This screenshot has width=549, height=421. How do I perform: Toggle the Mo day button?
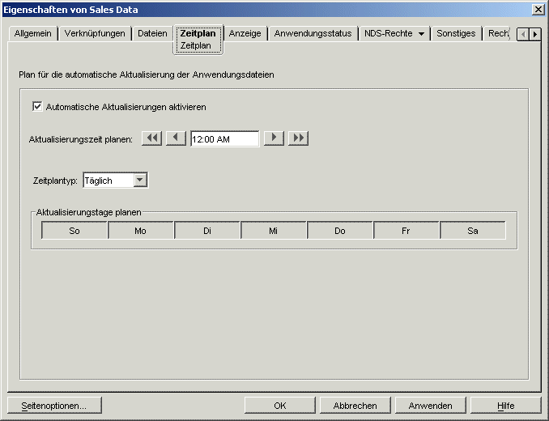(141, 230)
